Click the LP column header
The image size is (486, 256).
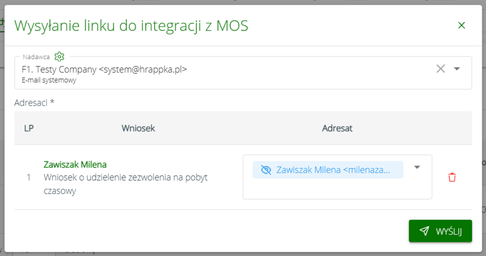[x=29, y=128]
